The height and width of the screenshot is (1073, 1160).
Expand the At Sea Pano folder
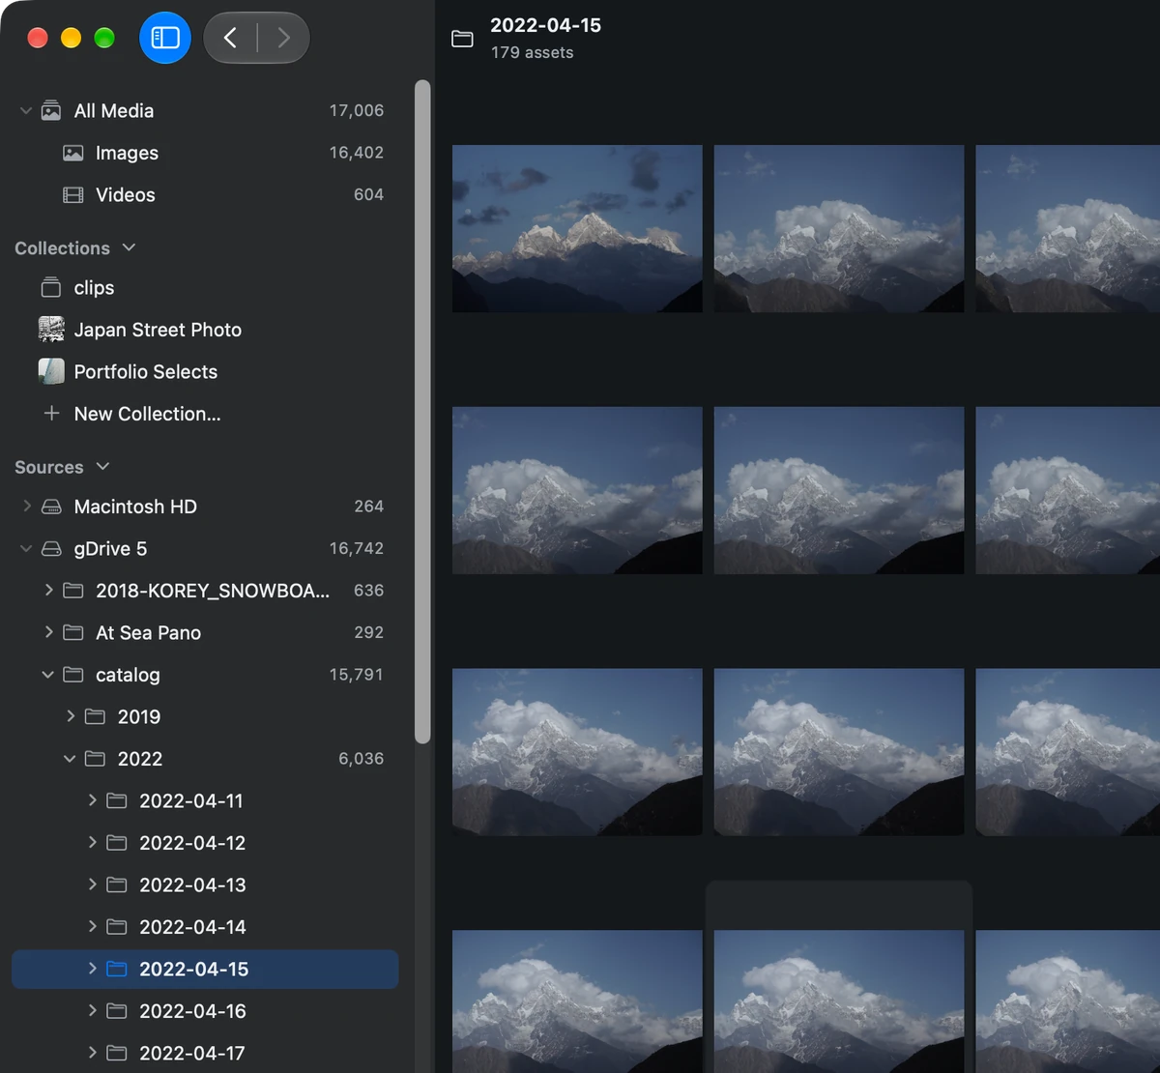48,632
